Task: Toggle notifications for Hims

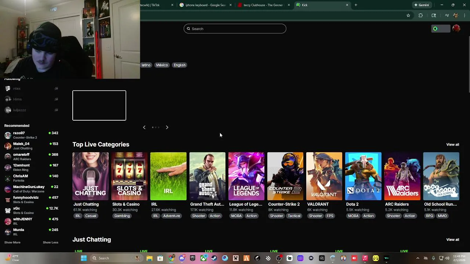Action: click(56, 99)
